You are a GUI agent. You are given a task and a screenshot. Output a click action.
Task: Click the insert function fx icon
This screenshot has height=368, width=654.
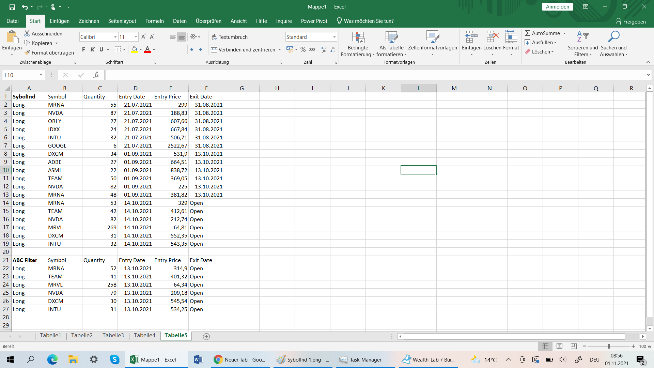96,75
